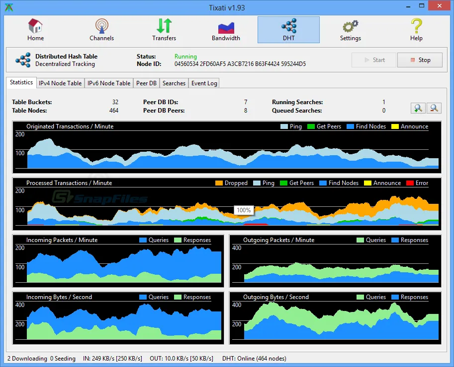Click the Running Searches value 1
This screenshot has height=367, width=454.
(384, 102)
